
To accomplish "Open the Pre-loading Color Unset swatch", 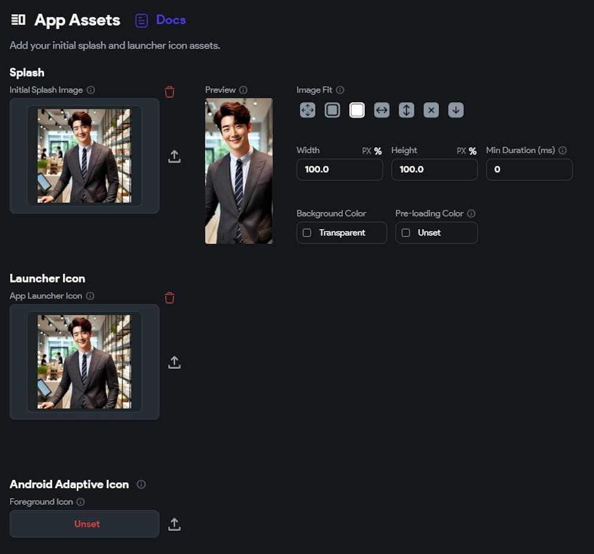I will pos(437,233).
